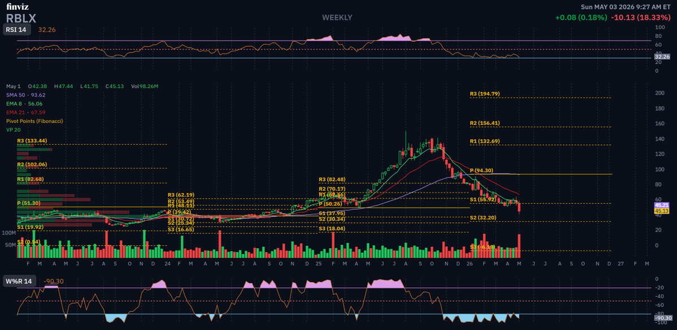Click the R1 (82.68) pivot label
Image resolution: width=677 pixels, height=330 pixels.
click(30, 179)
